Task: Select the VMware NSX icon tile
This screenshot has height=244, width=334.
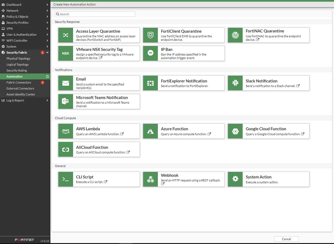Action: coord(66,53)
